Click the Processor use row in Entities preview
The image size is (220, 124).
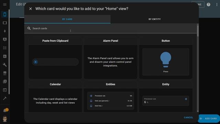click(x=111, y=96)
